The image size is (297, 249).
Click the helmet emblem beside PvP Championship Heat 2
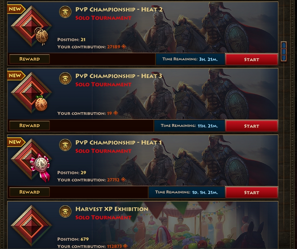pos(65,12)
